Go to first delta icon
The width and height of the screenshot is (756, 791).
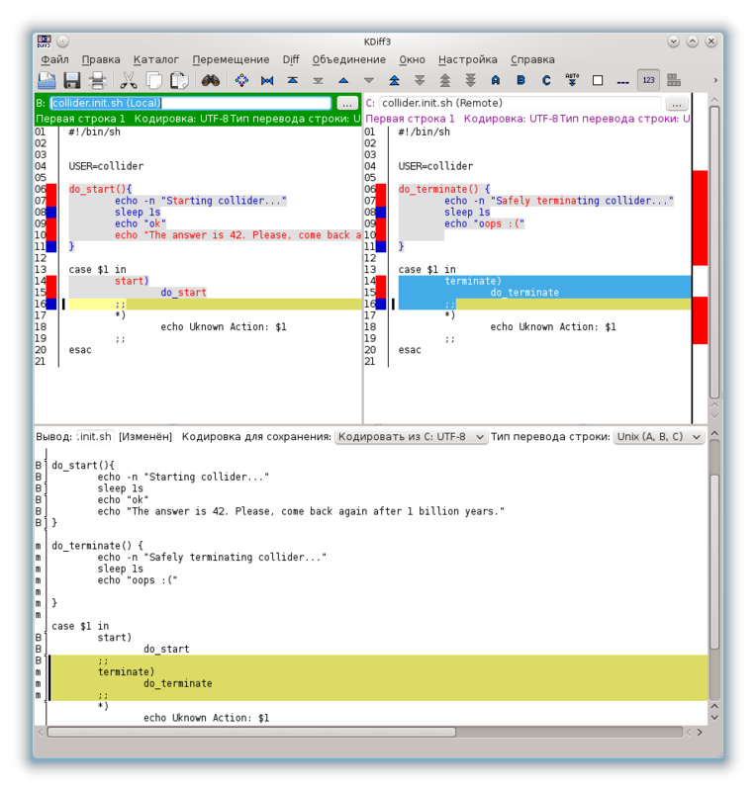tap(292, 80)
